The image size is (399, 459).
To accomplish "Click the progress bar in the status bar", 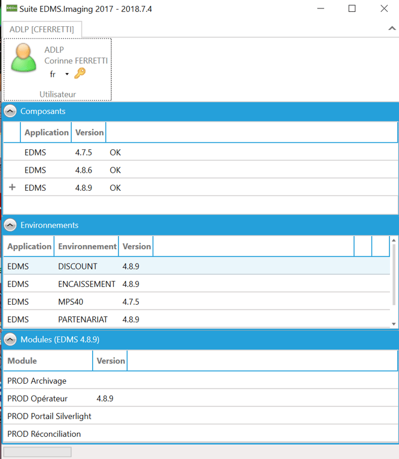I will (x=37, y=452).
